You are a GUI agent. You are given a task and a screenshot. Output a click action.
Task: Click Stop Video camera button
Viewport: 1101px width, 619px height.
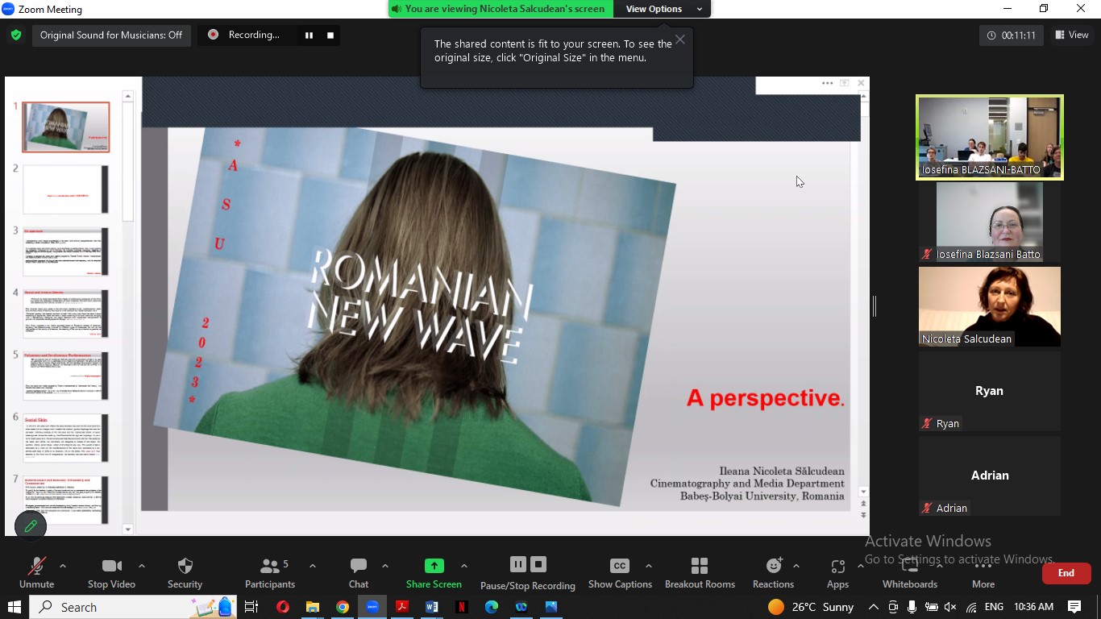click(x=111, y=573)
